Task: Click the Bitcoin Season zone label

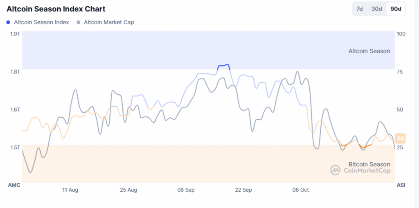Action: point(369,164)
